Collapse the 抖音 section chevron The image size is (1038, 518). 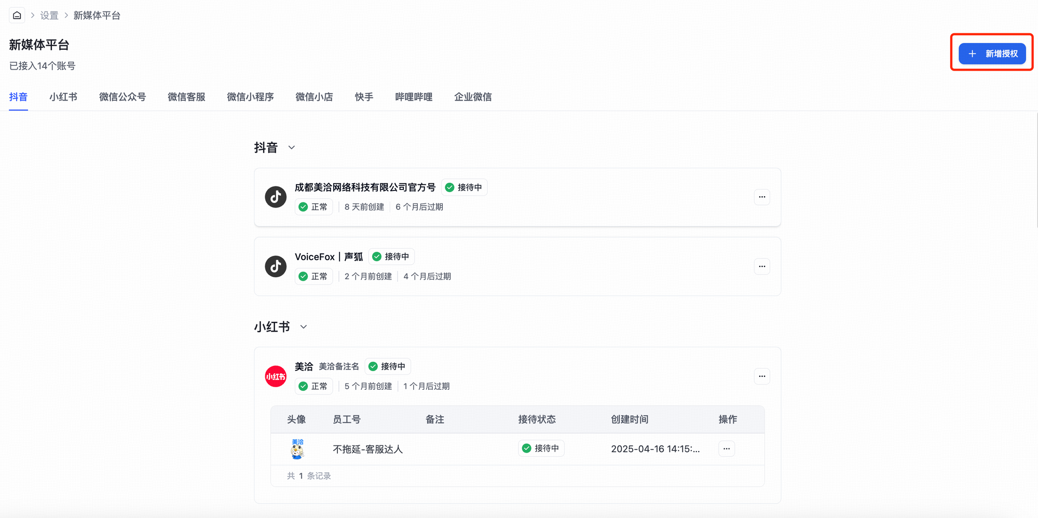292,147
